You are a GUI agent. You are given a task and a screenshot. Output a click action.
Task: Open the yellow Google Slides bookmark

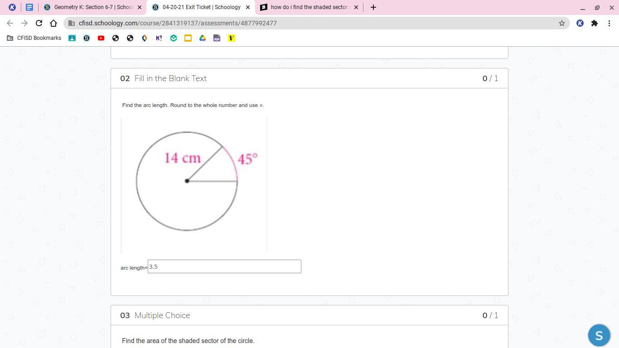pyautogui.click(x=188, y=38)
